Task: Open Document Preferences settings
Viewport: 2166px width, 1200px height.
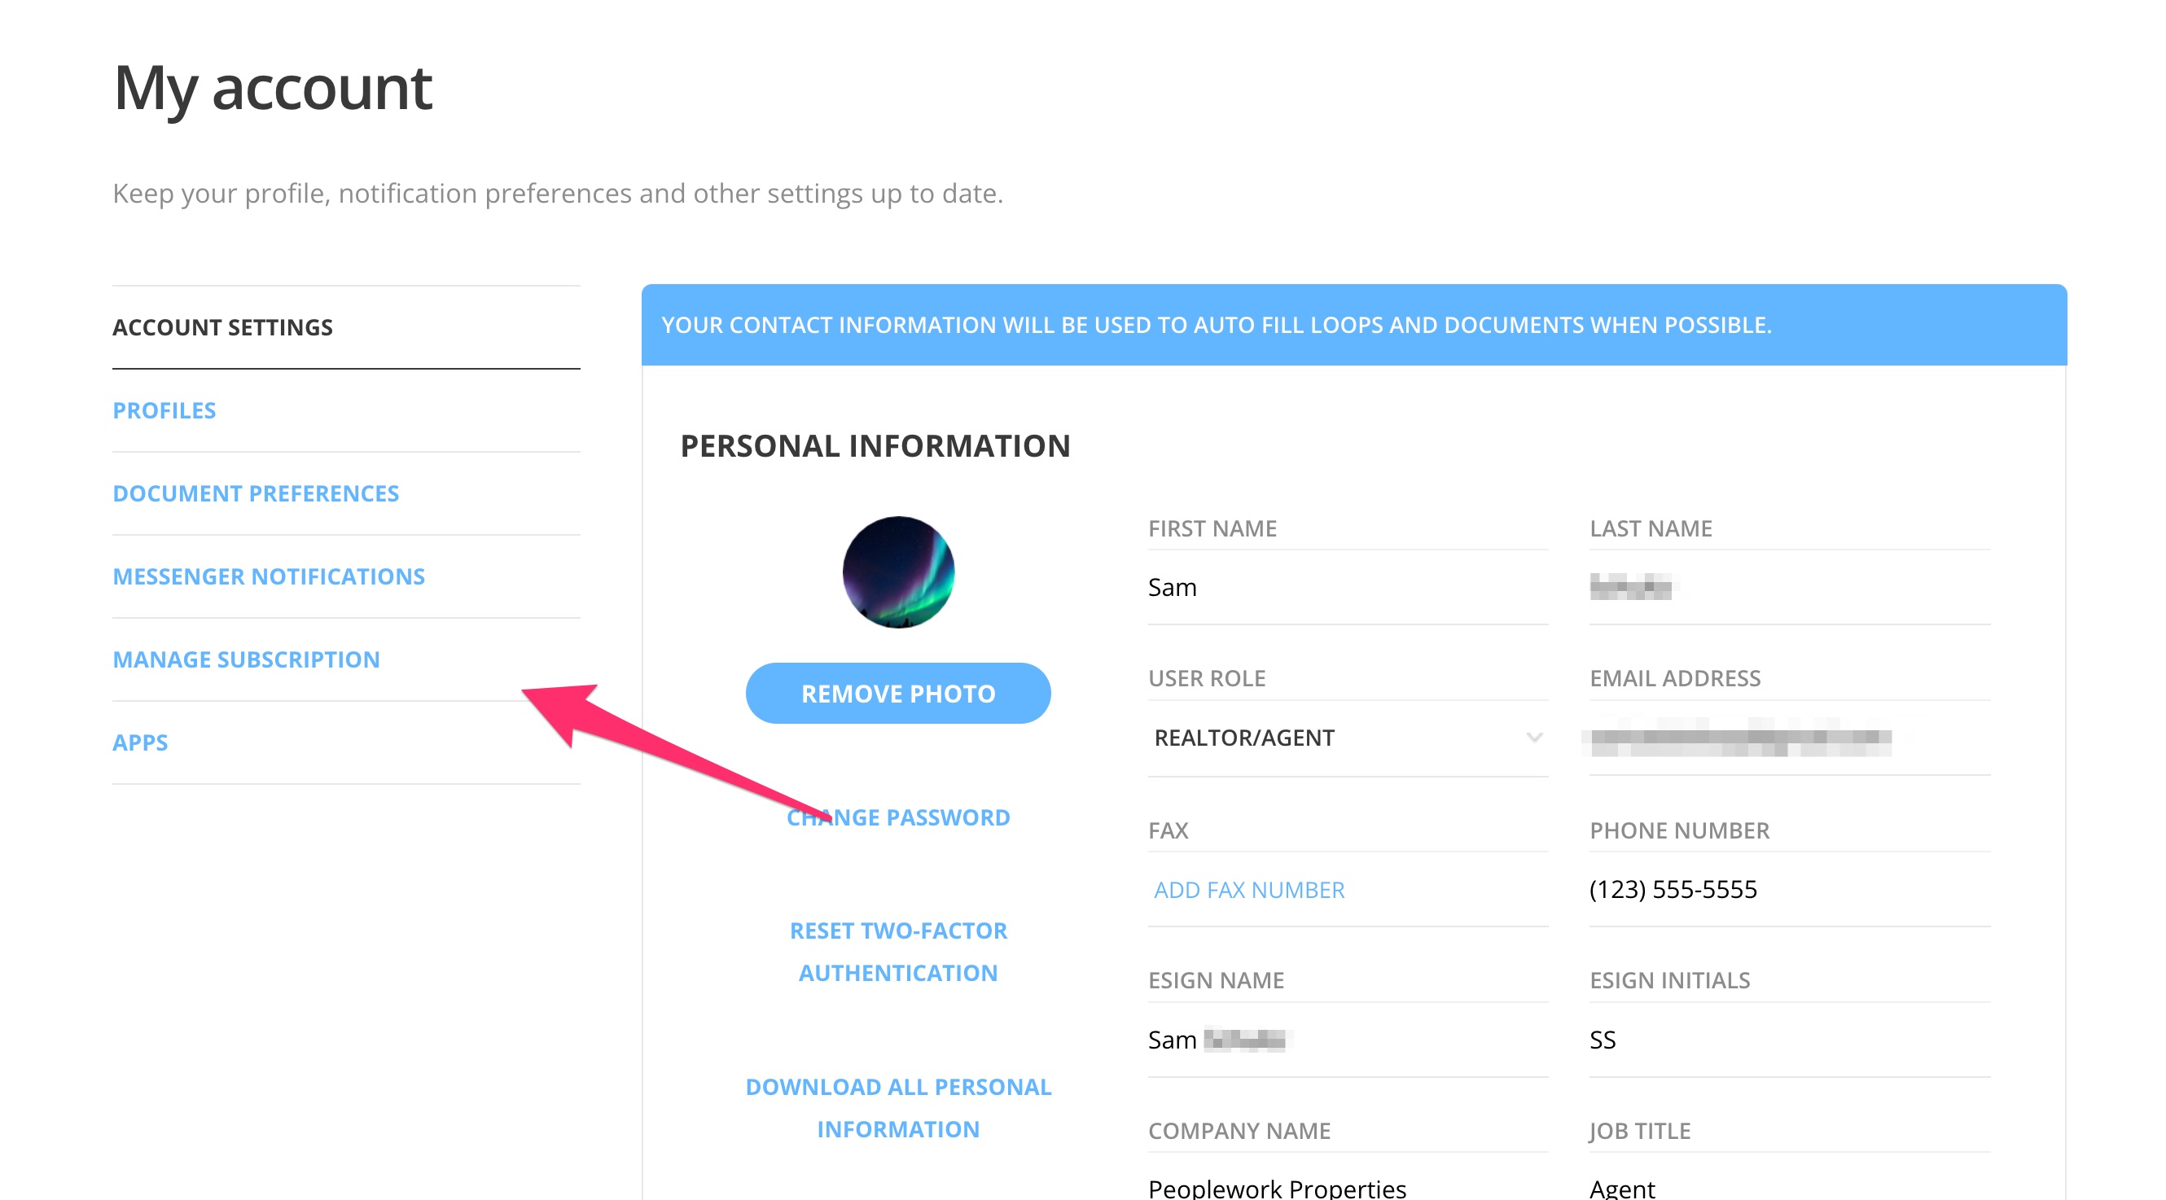Action: (x=256, y=493)
